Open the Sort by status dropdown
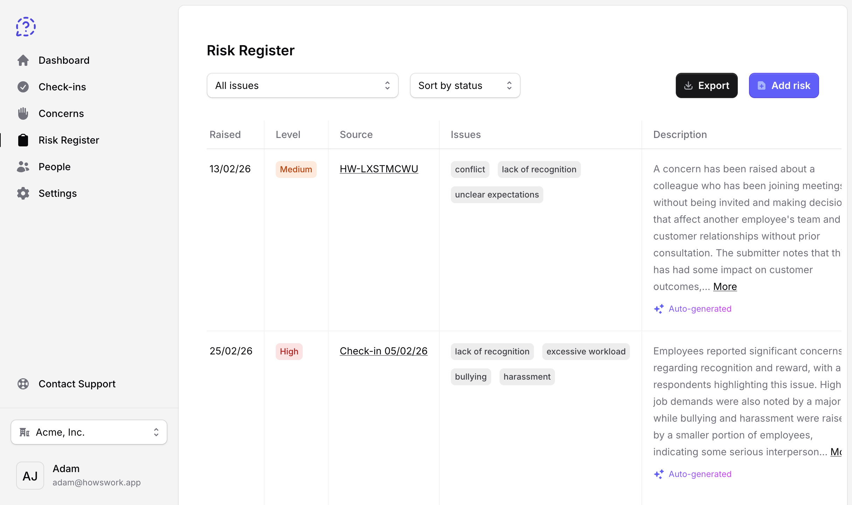The height and width of the screenshot is (505, 852). (465, 85)
